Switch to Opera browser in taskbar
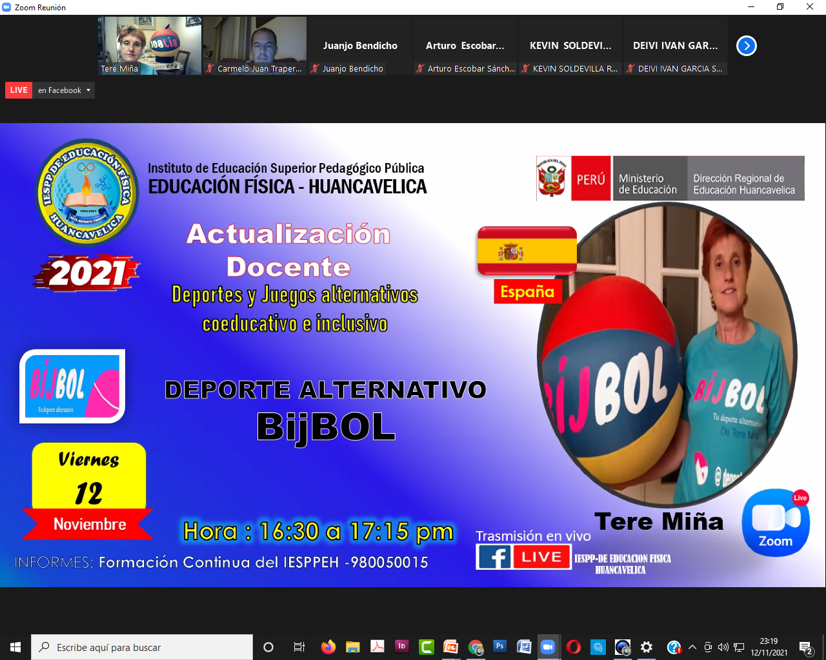The image size is (826, 660). tap(573, 646)
